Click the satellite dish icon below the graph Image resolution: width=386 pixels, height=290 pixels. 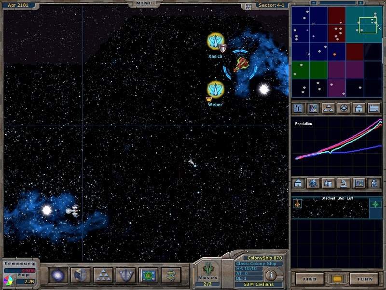(x=329, y=183)
